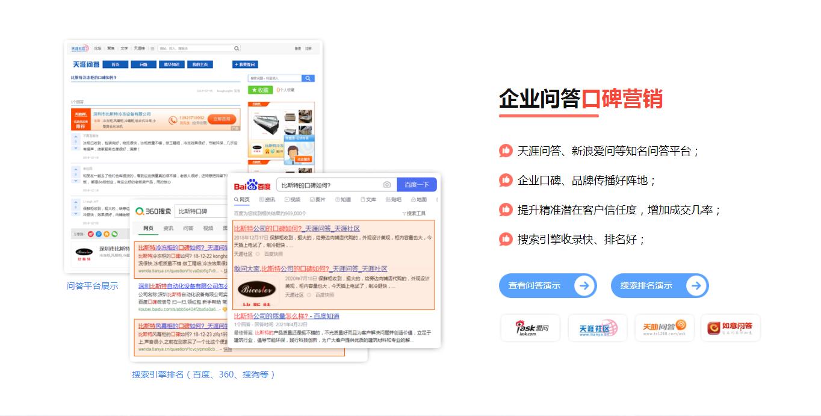
Task: Click the 360搜索 logo
Action: click(153, 211)
